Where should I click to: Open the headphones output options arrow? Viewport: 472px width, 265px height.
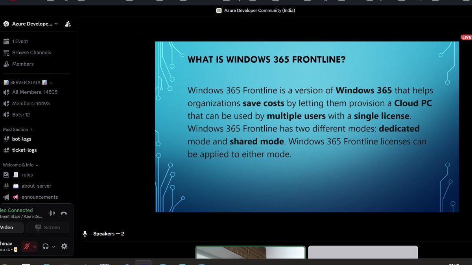pyautogui.click(x=53, y=247)
